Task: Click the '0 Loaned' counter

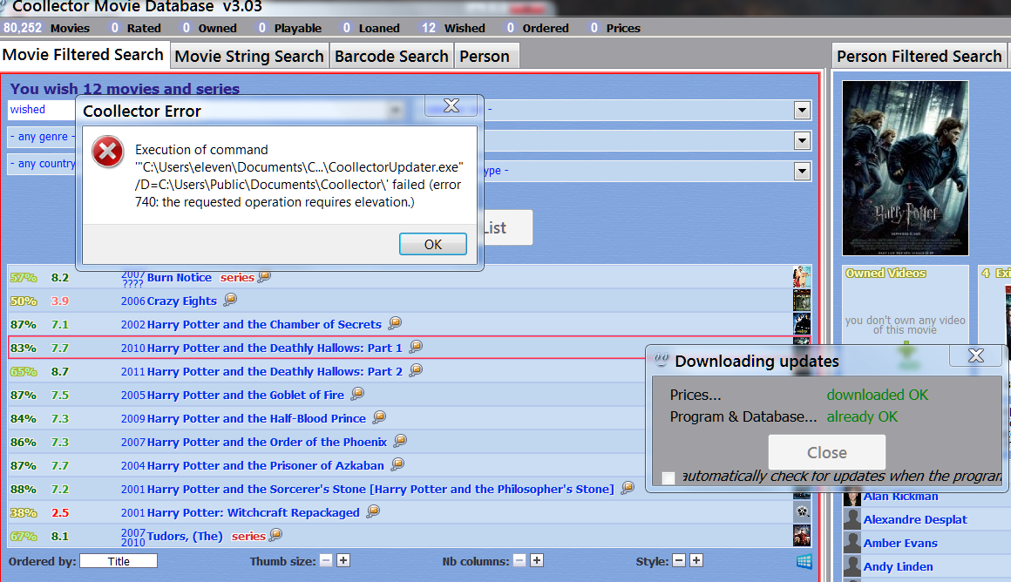Action: [x=370, y=29]
